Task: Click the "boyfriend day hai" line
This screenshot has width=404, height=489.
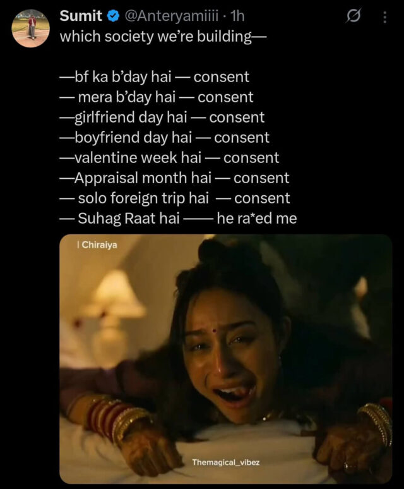Action: click(165, 138)
